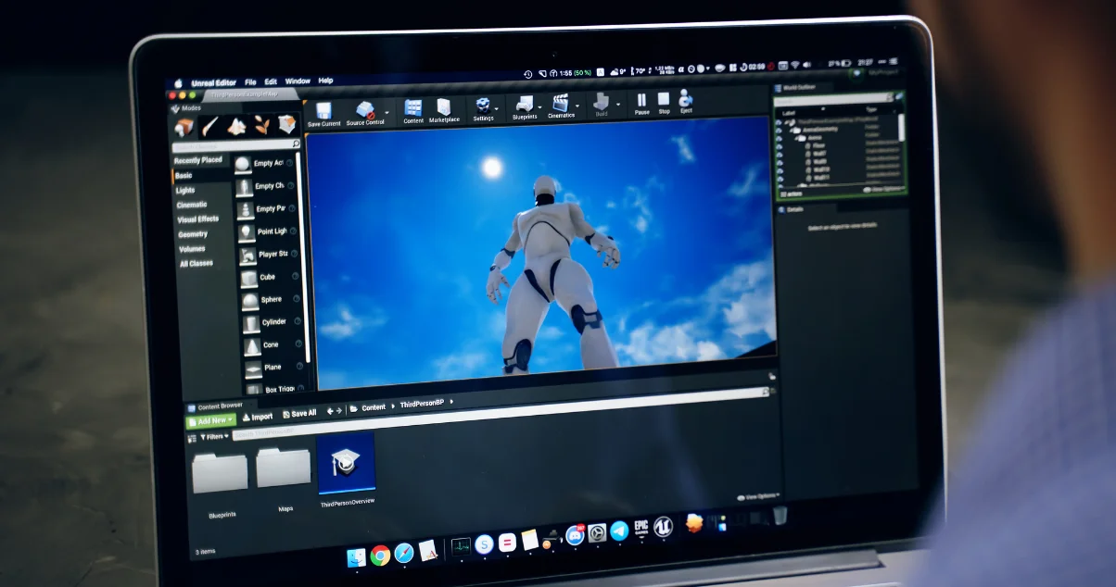Screen dimensions: 1116x587
Task: Select the All Classes category
Action: (197, 264)
